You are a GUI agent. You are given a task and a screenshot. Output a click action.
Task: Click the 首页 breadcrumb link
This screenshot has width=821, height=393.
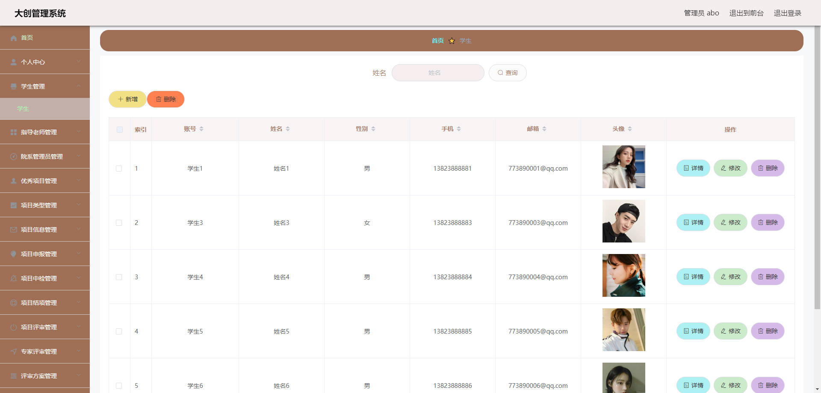pos(437,41)
